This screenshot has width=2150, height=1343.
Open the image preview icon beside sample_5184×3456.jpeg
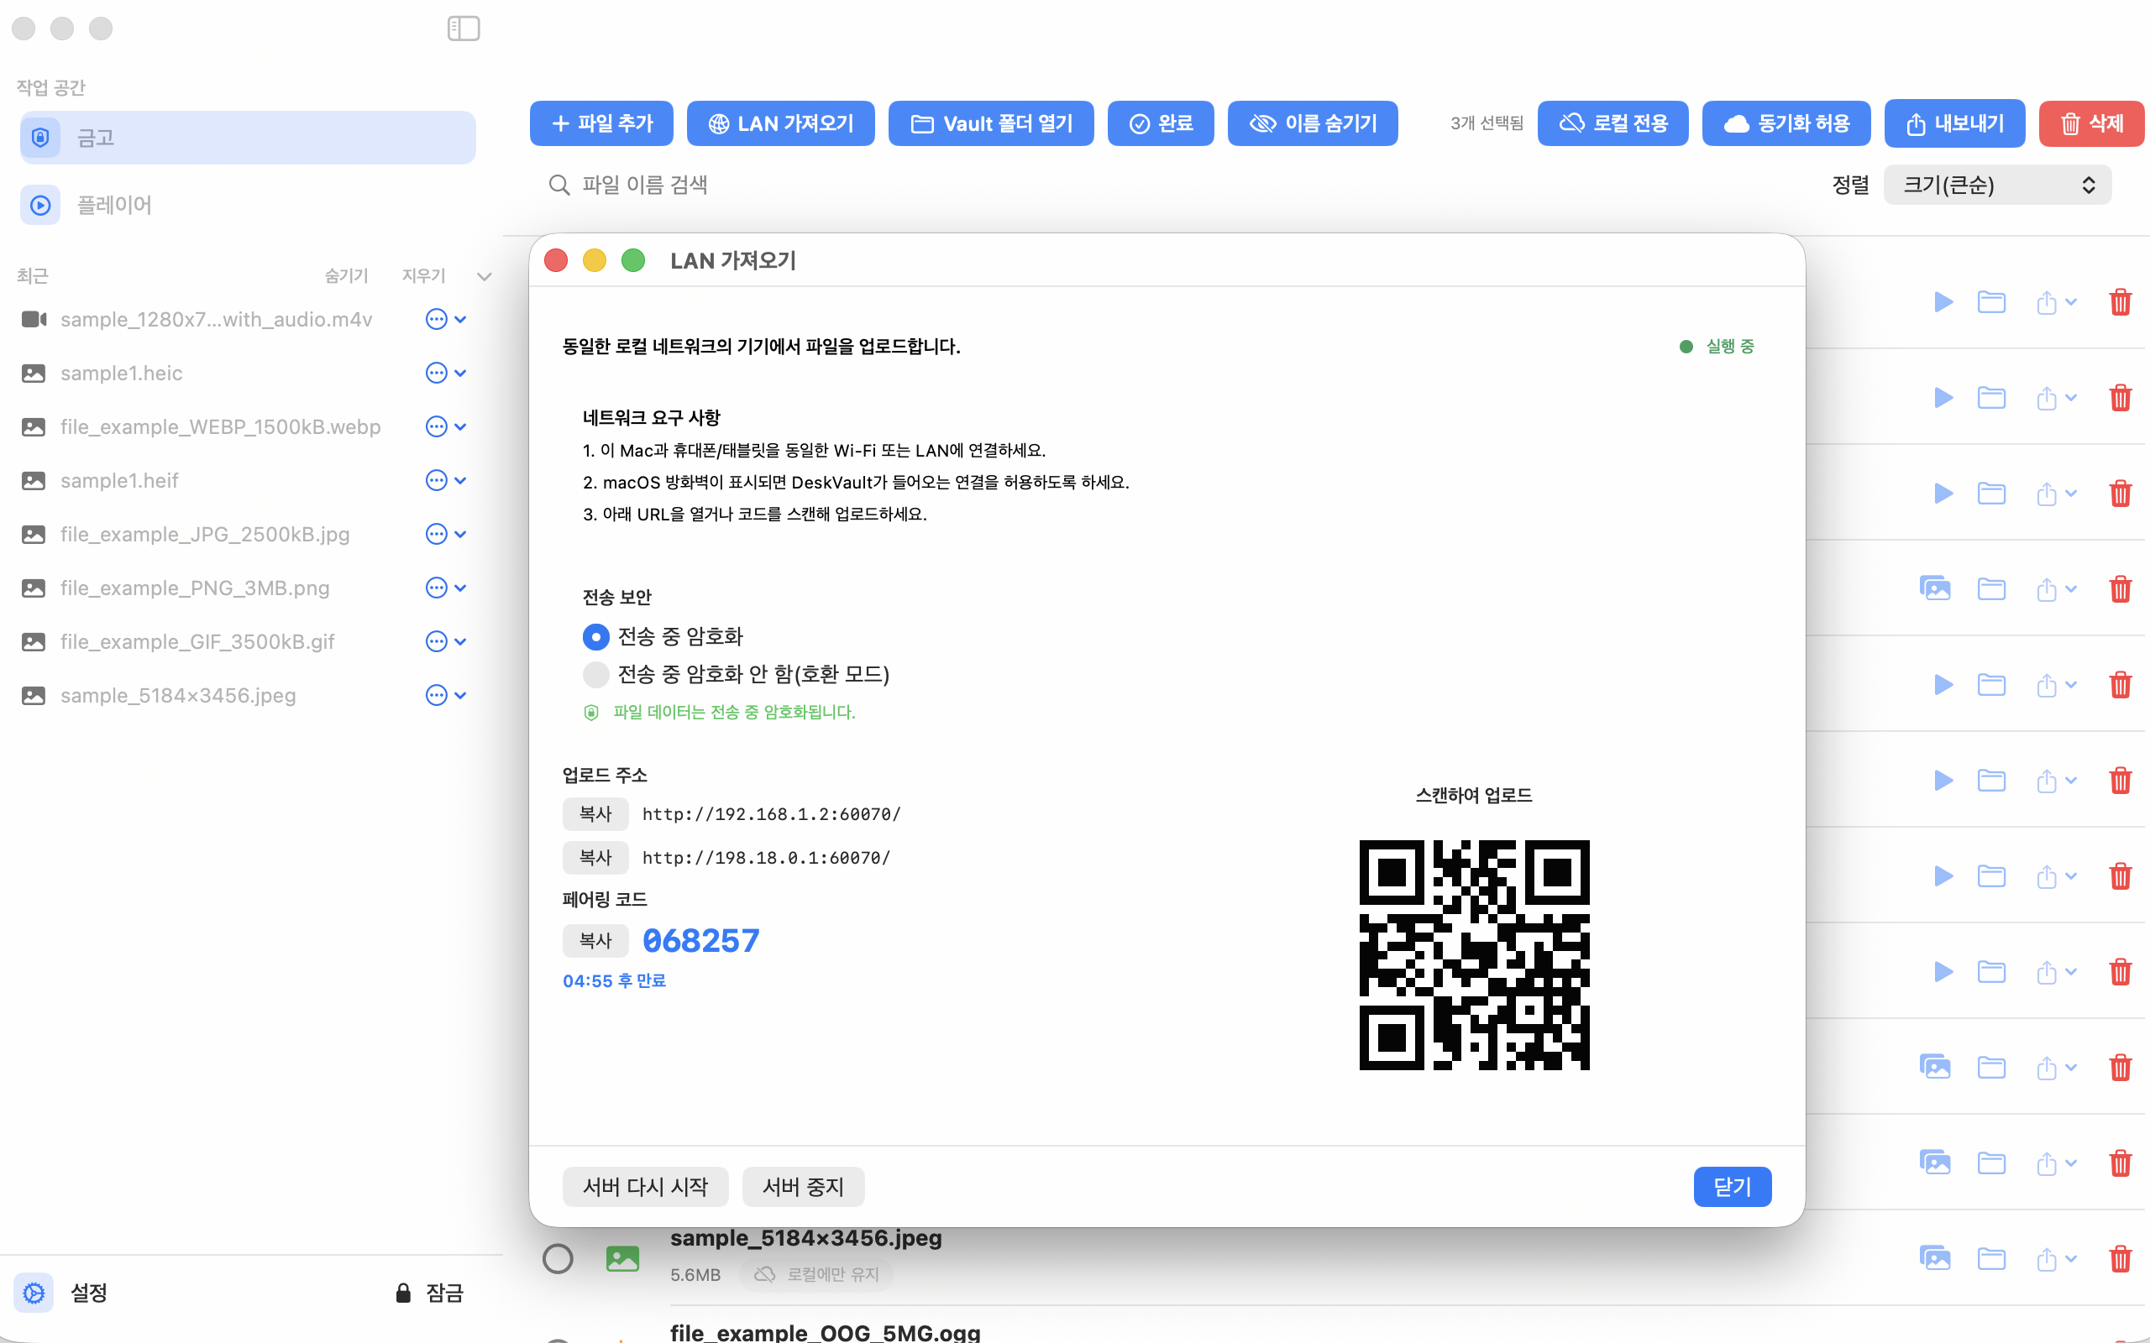1937,1257
